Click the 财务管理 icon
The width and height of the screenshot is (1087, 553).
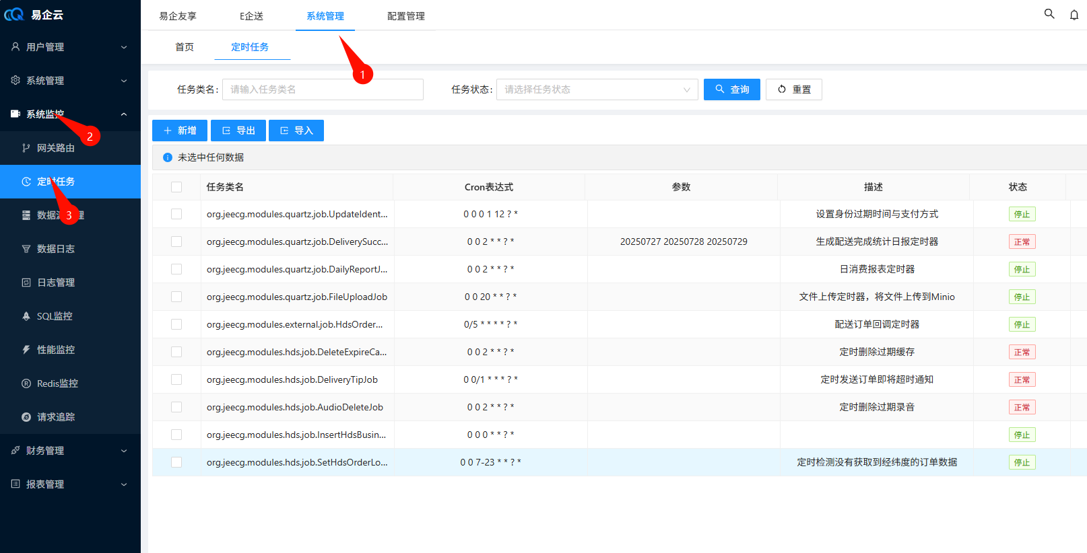(x=15, y=450)
